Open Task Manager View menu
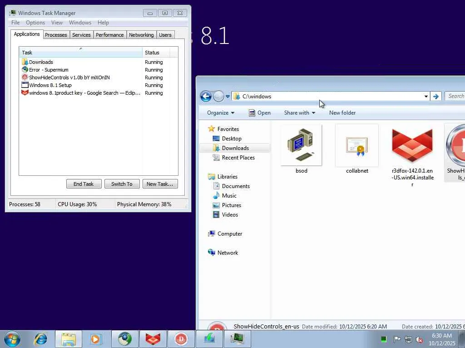 pyautogui.click(x=57, y=23)
